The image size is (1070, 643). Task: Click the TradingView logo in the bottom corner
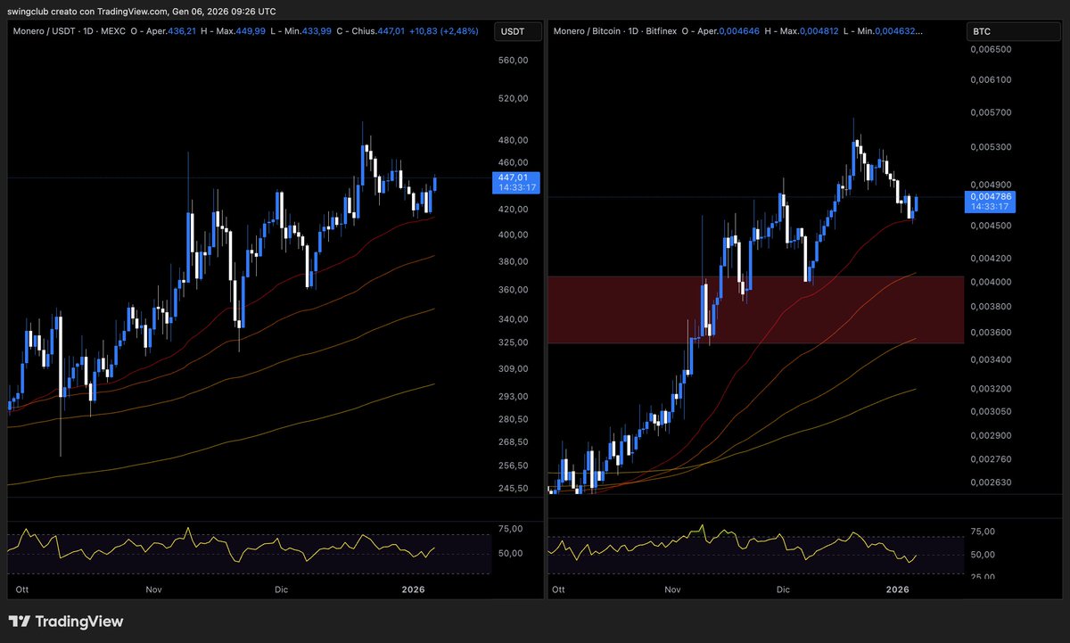pyautogui.click(x=67, y=621)
